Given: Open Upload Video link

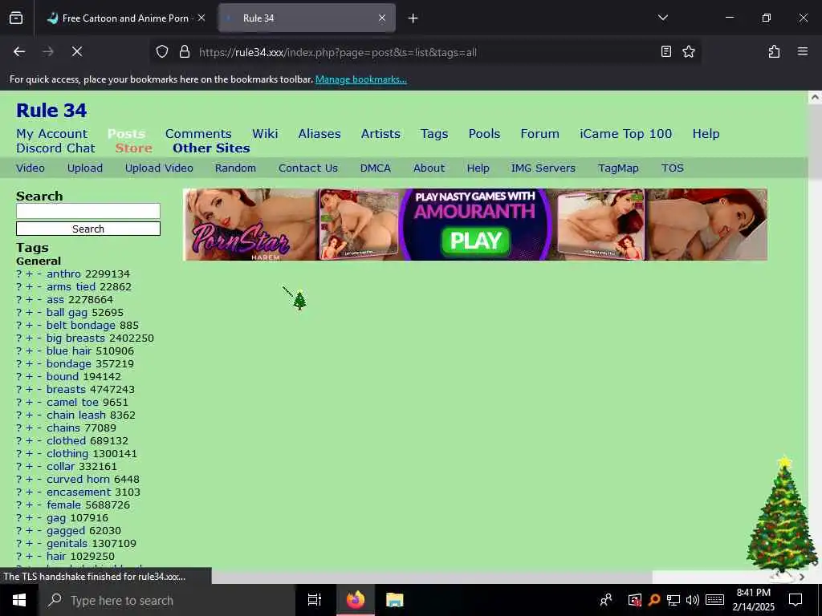Looking at the screenshot, I should [x=159, y=168].
